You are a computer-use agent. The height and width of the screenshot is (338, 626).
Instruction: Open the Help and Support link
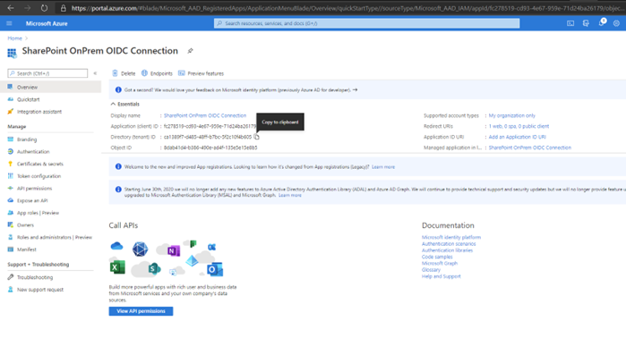[442, 276]
